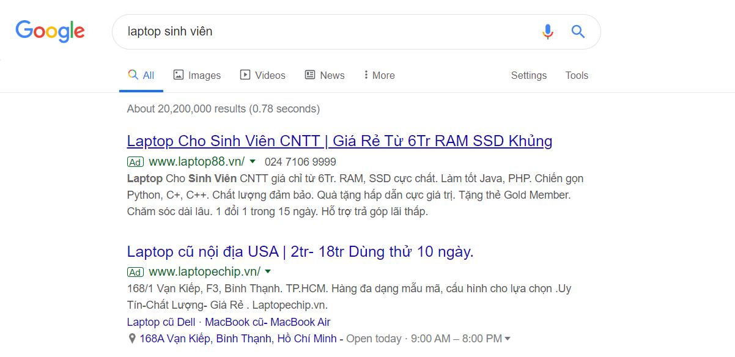Click the News tab newspaper icon
Screen dimensions: 735x357
(x=310, y=75)
